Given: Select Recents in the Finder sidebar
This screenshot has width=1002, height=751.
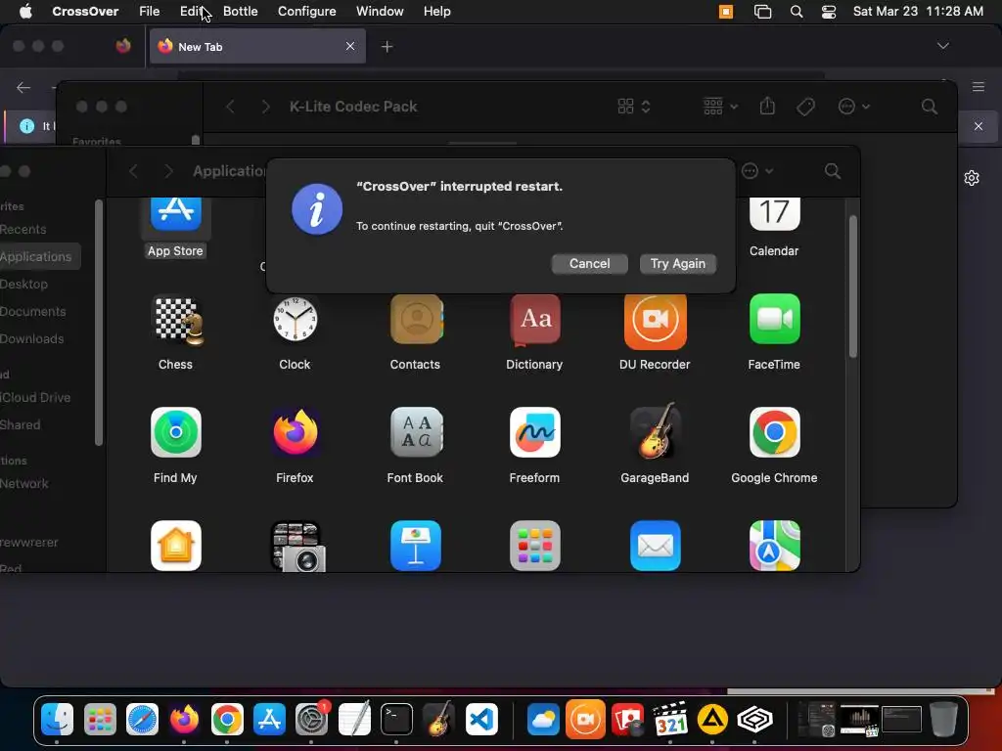Looking at the screenshot, I should [23, 229].
